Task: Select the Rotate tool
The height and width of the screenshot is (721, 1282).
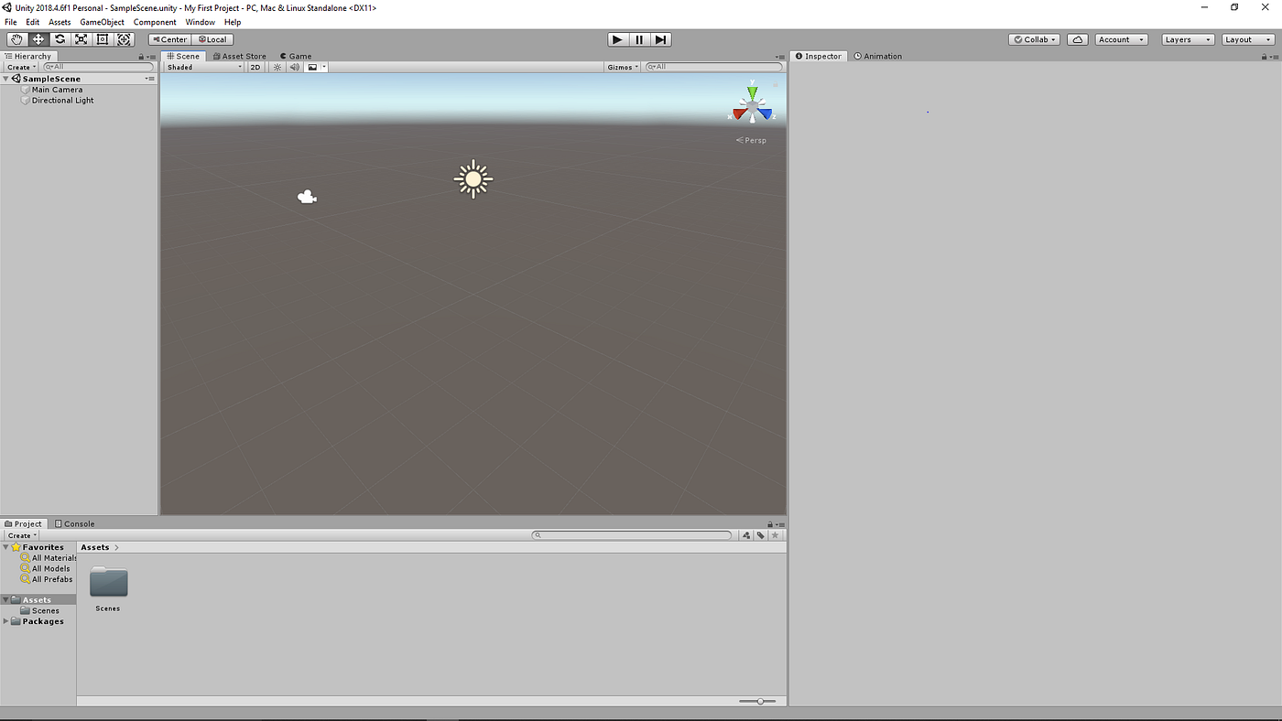Action: point(59,39)
